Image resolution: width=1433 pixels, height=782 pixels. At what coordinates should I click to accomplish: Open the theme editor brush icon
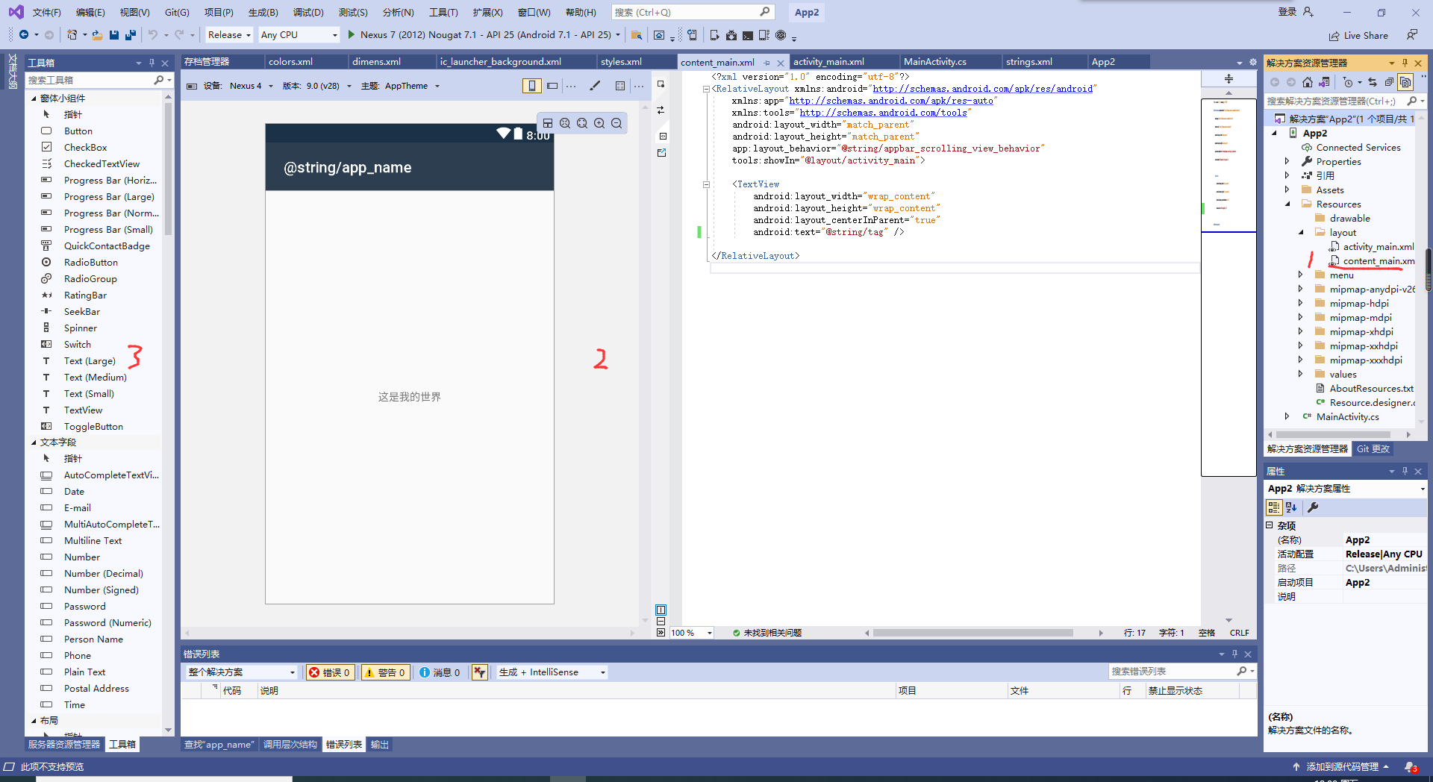coord(595,86)
